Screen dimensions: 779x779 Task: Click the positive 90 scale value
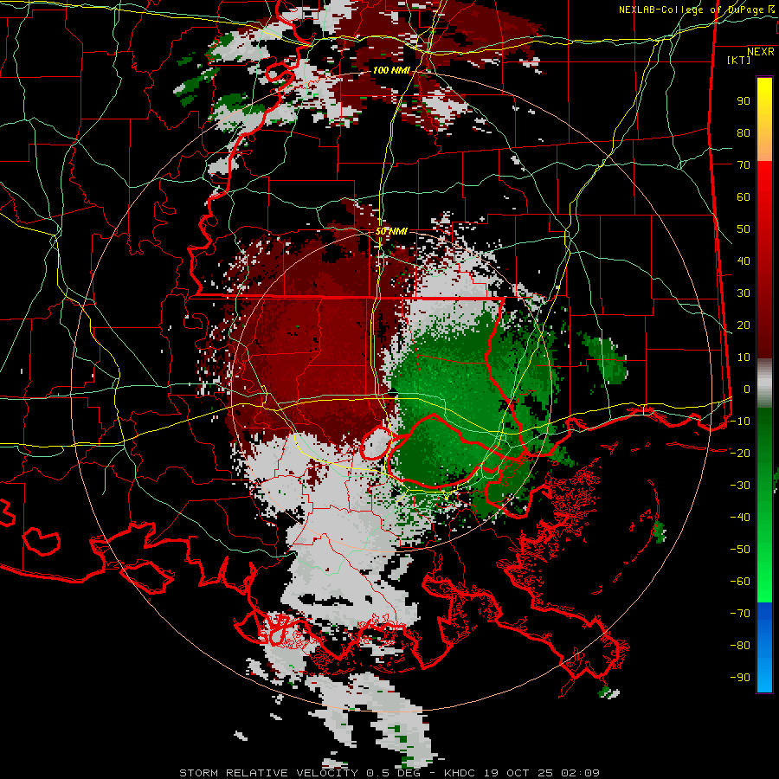(x=744, y=101)
